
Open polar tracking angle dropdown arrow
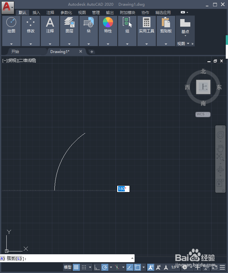pos(111,267)
